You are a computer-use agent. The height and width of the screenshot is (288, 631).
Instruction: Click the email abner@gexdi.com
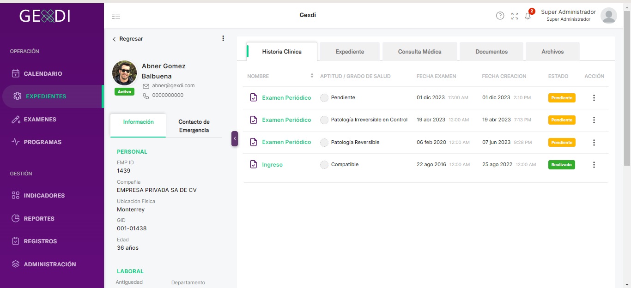tap(173, 86)
